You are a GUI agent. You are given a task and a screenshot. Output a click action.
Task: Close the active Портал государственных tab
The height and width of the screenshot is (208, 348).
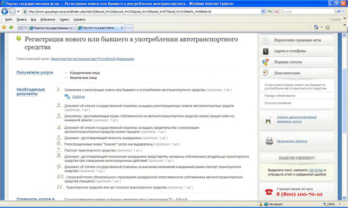pyautogui.click(x=122, y=28)
